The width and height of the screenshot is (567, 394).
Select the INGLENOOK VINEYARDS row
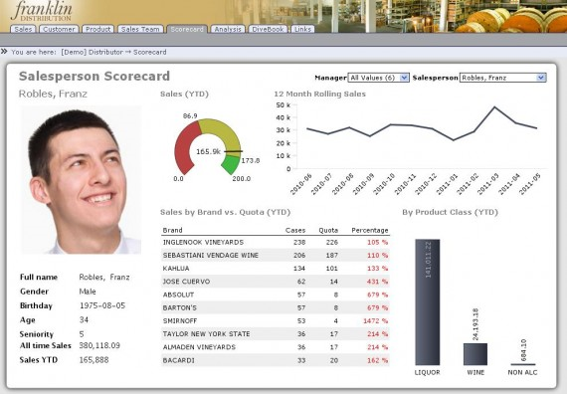point(276,242)
